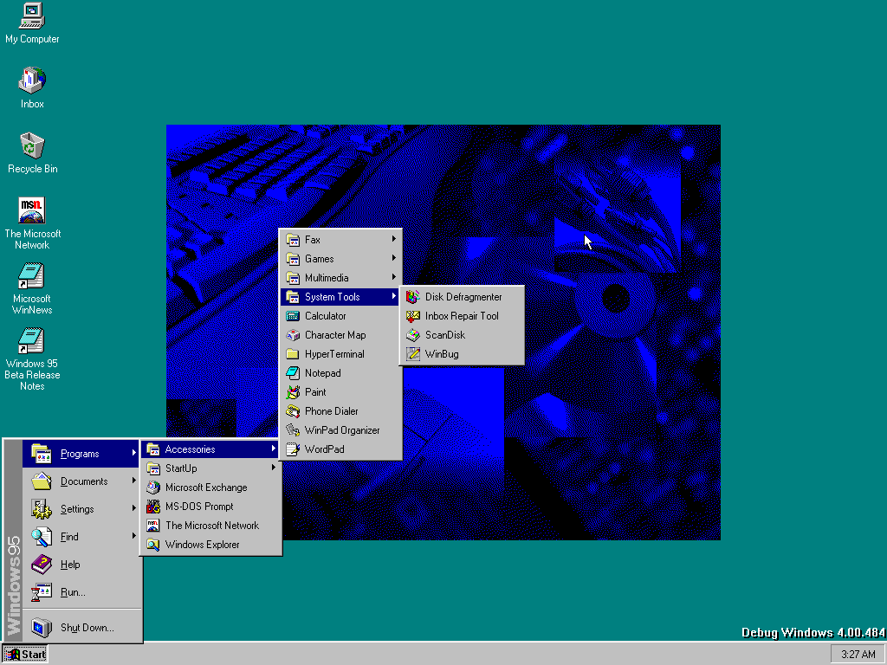Select Notepad from the Accessories menu
Screen dimensions: 887x665
pos(322,373)
